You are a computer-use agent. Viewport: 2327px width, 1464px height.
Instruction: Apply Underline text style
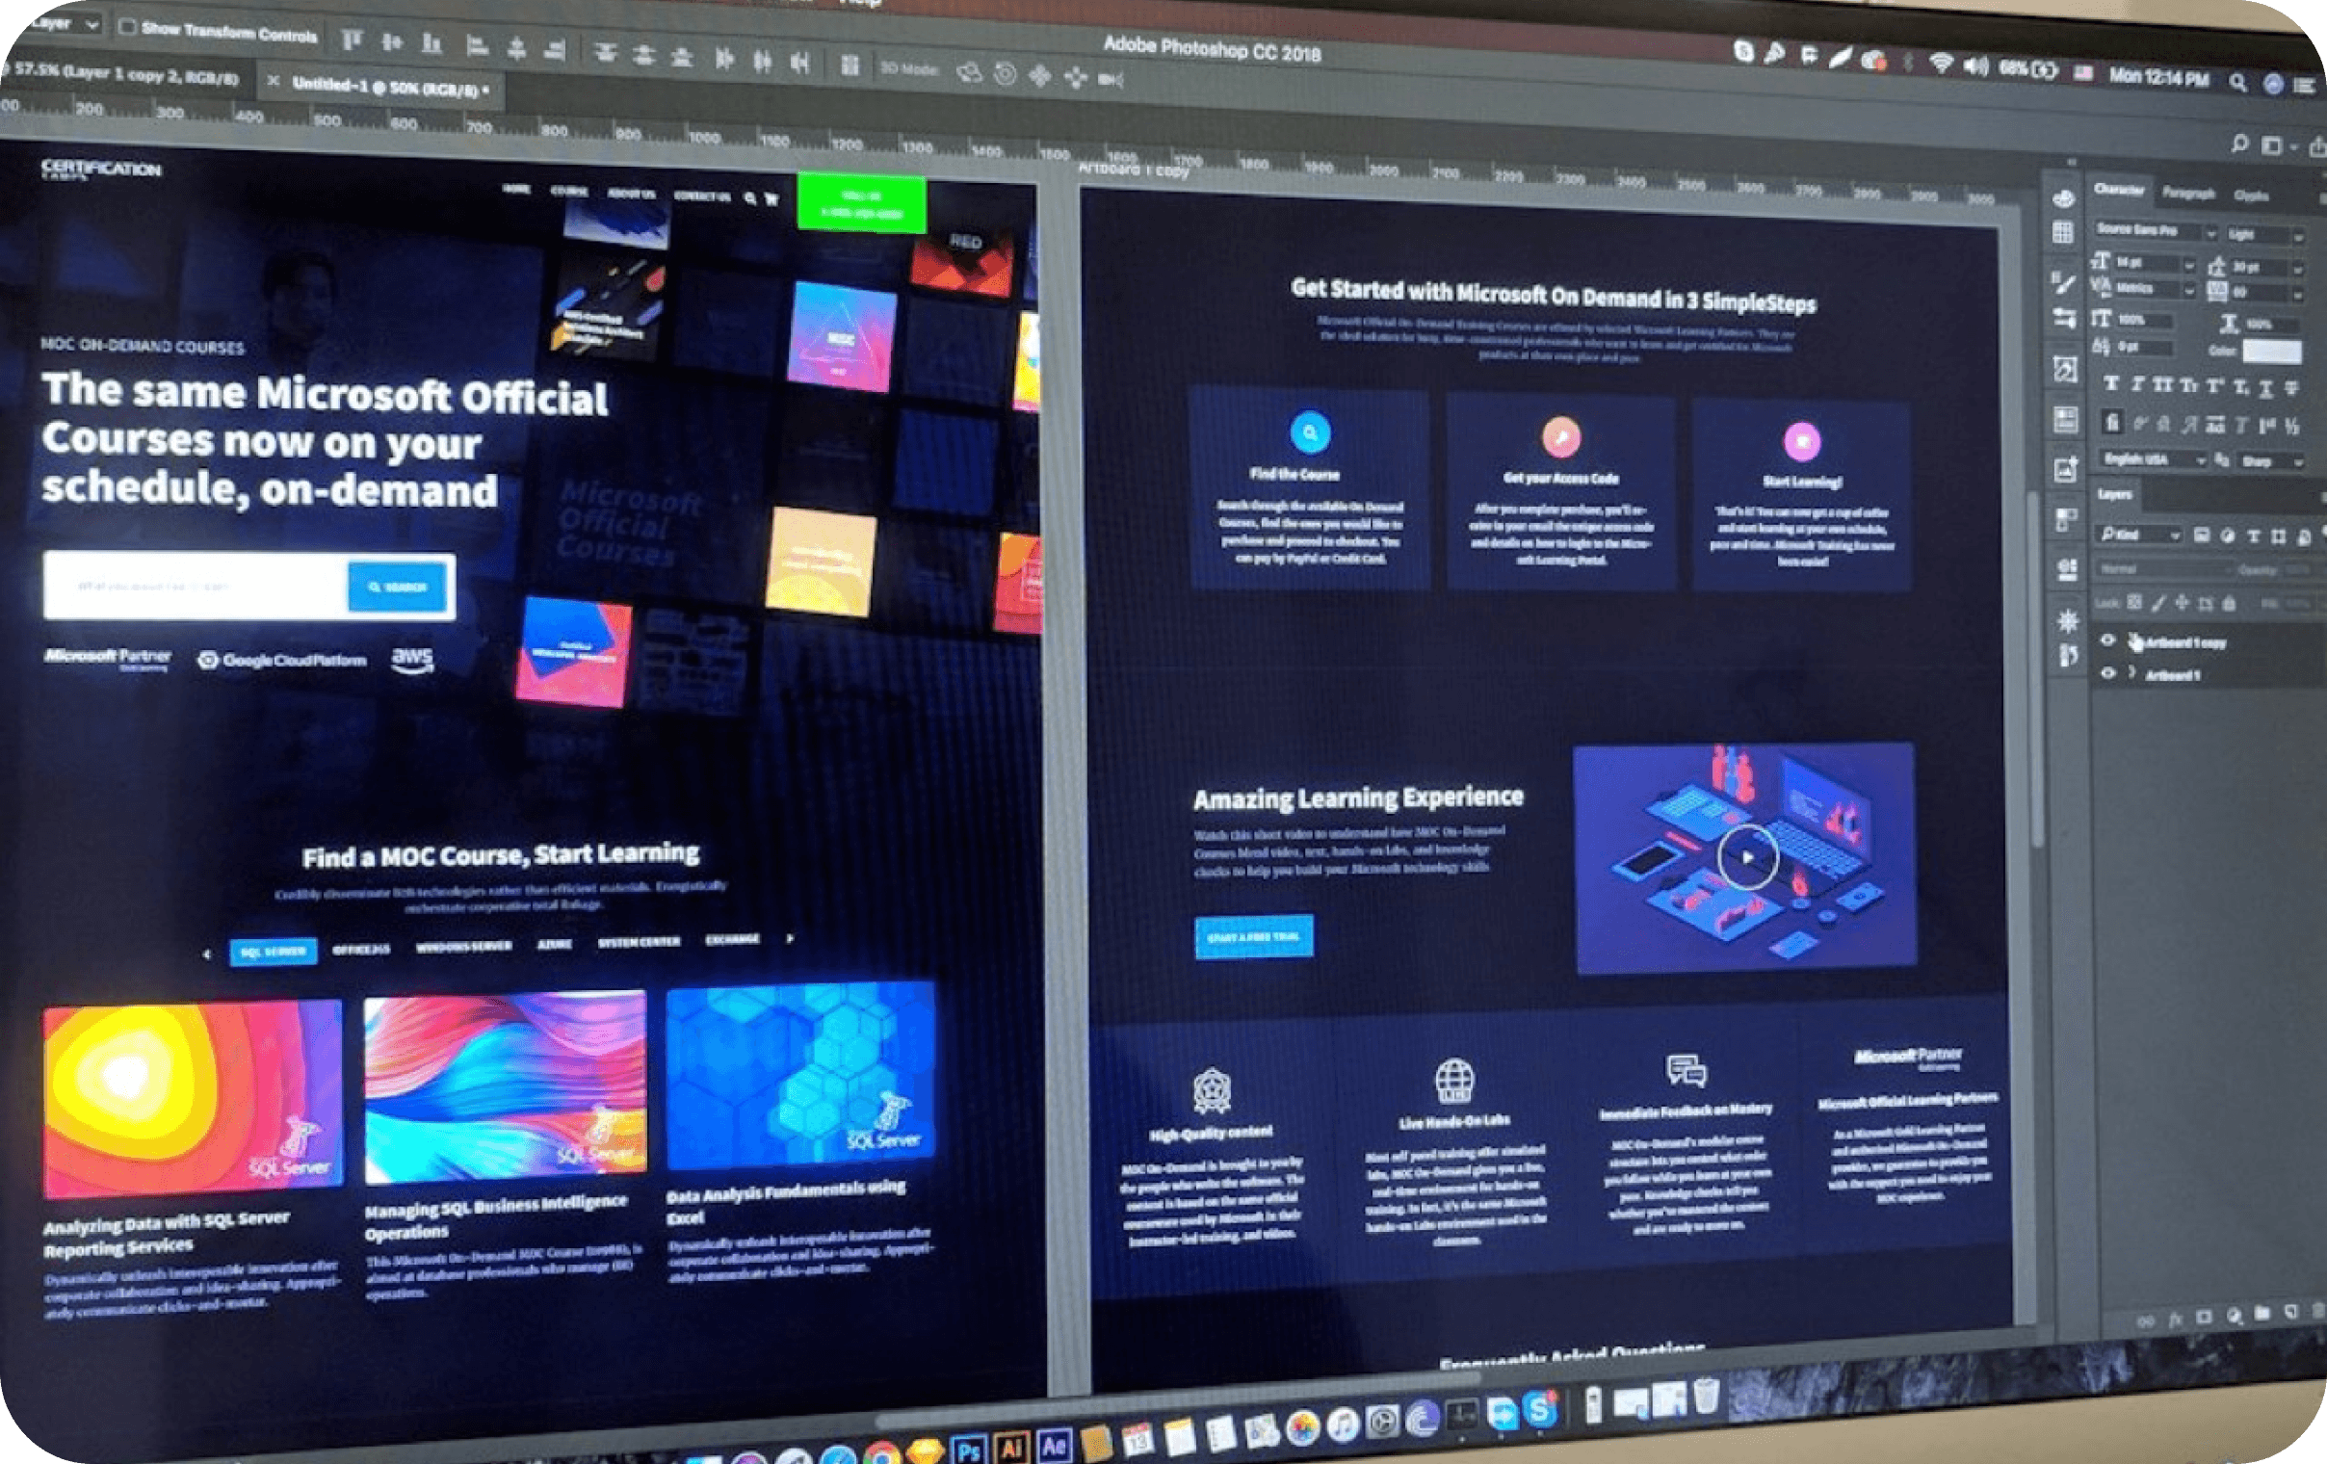[x=2266, y=388]
